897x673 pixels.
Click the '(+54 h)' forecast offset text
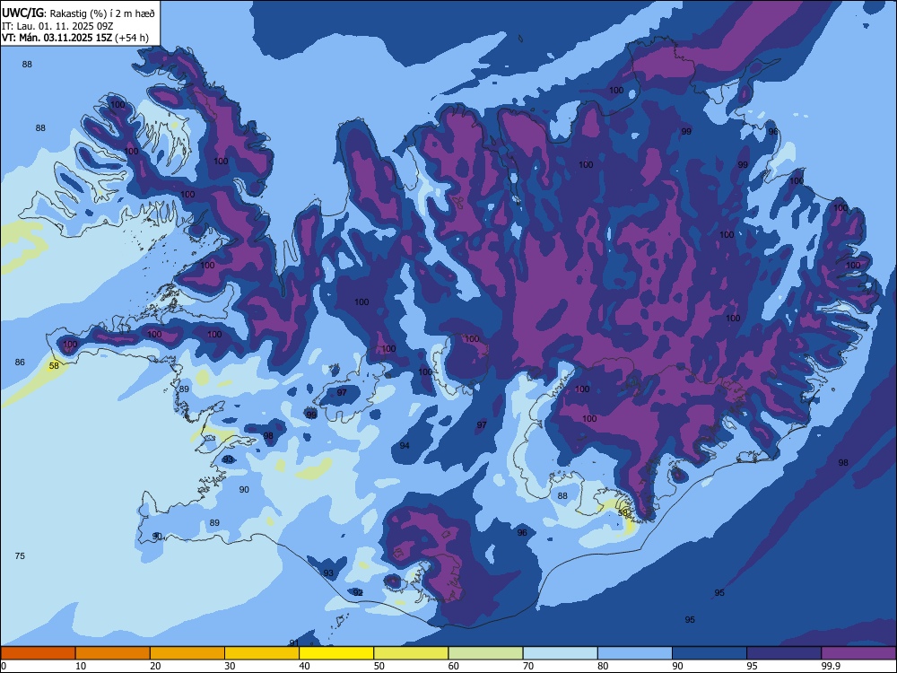coord(132,38)
